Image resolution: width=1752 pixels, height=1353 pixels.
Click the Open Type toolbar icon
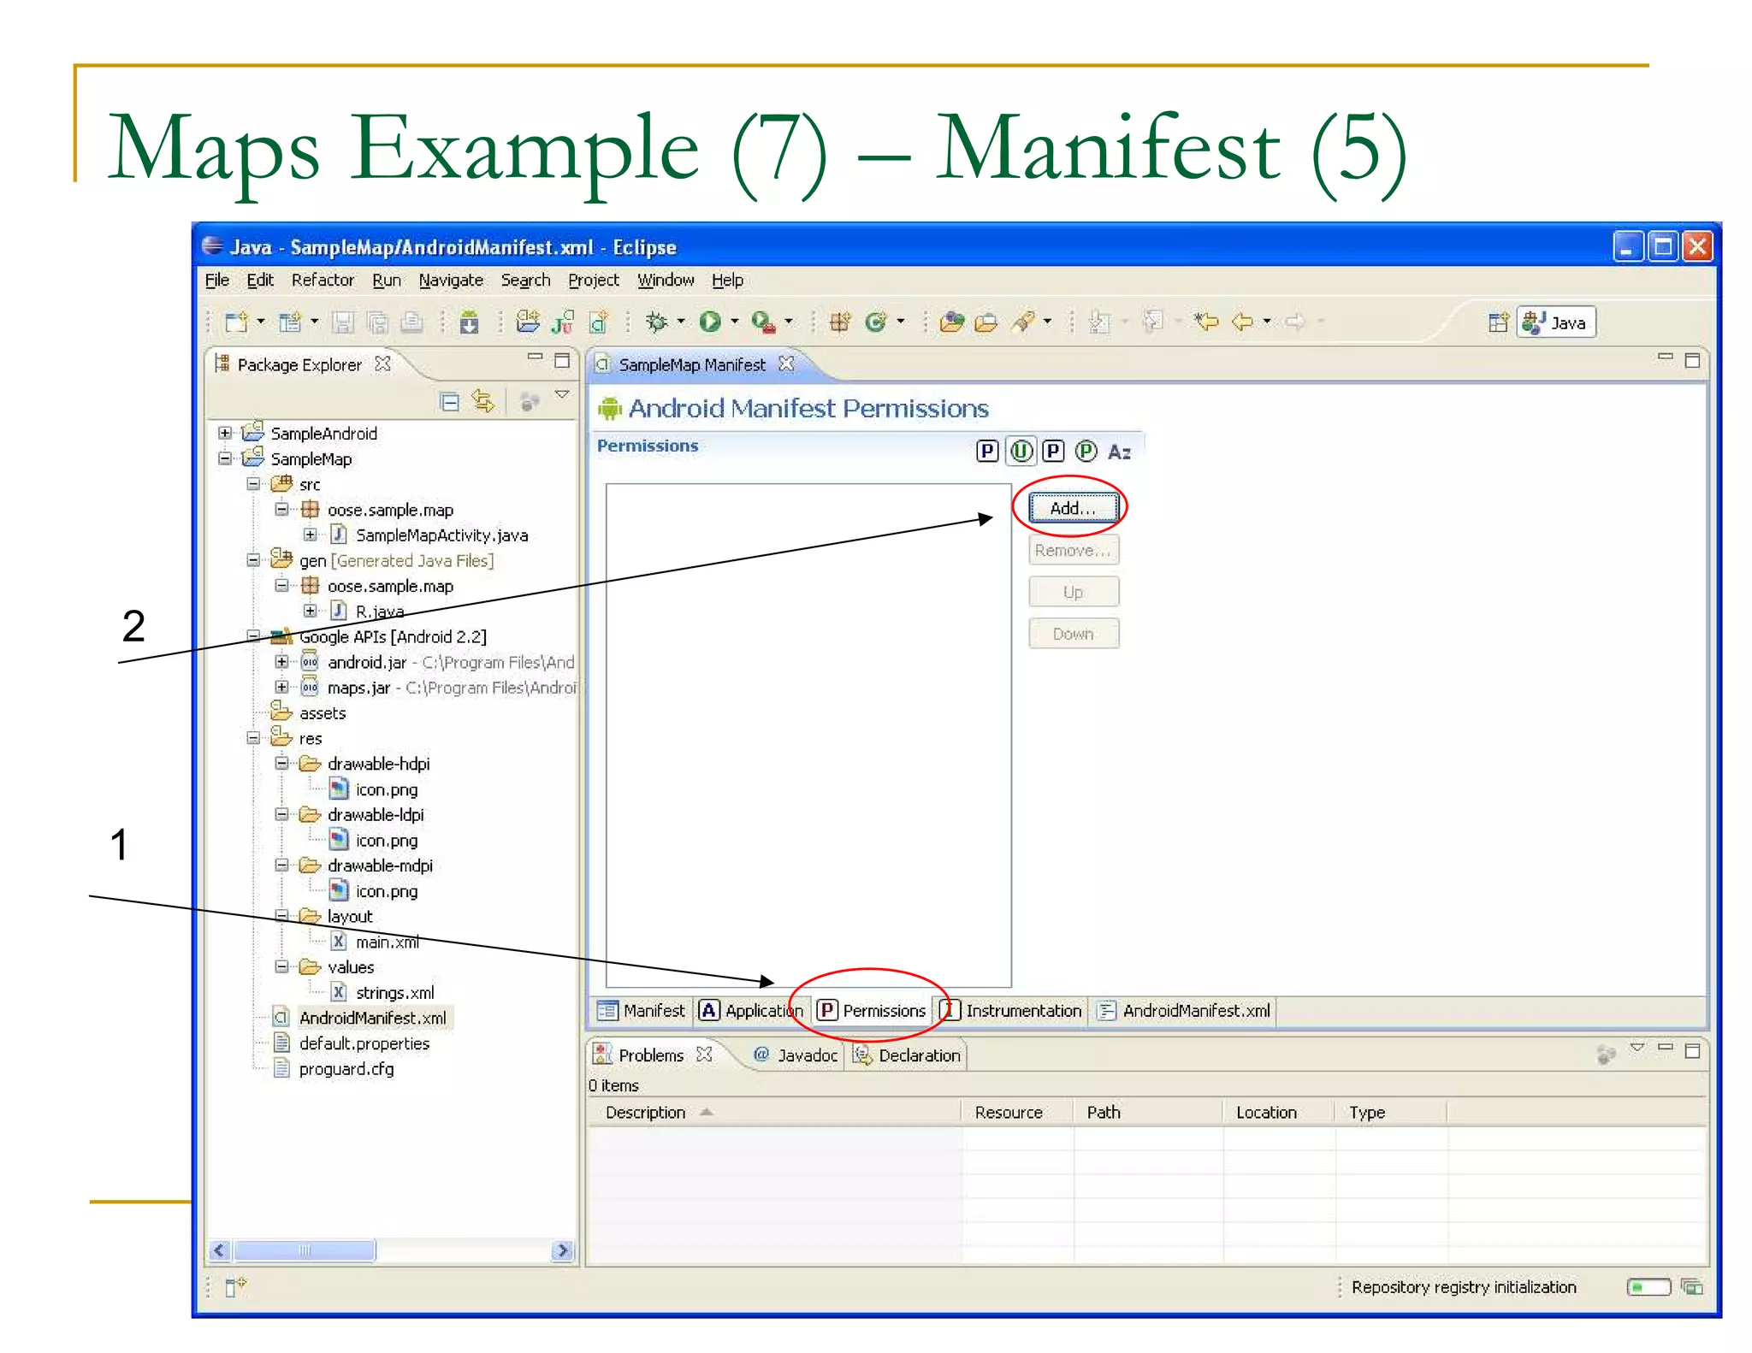tap(951, 322)
